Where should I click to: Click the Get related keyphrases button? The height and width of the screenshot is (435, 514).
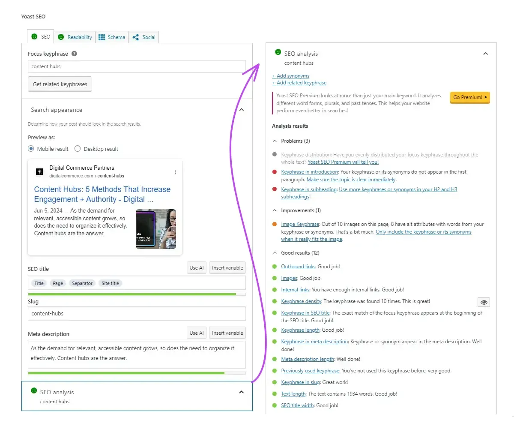click(60, 84)
